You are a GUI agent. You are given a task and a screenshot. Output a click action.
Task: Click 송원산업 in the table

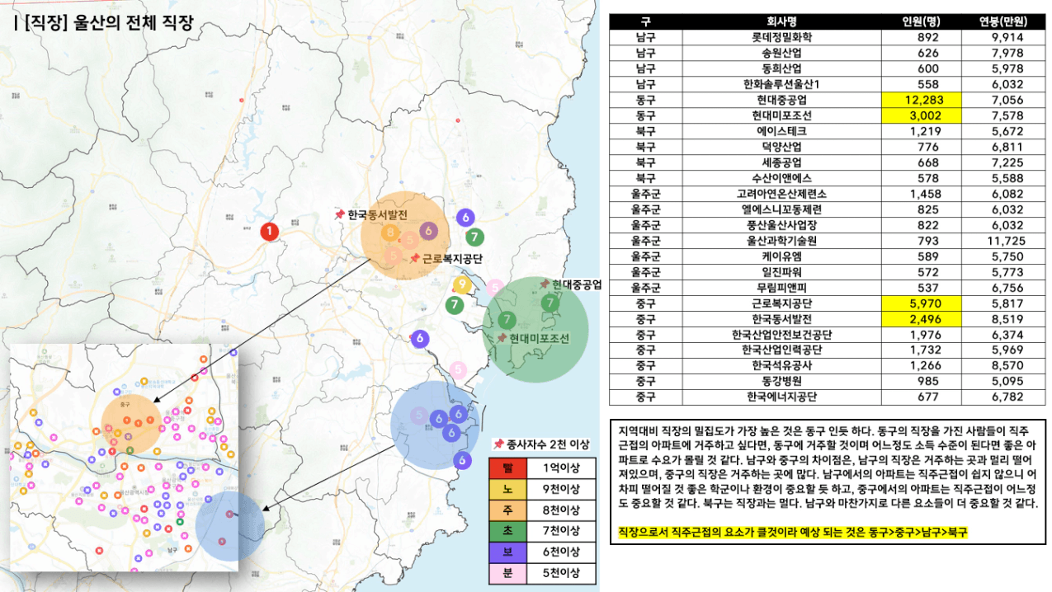pyautogui.click(x=781, y=54)
